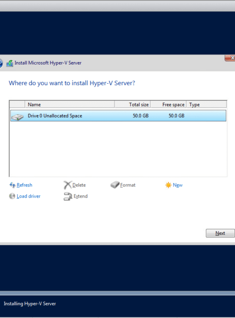Click the back arrow button in title bar
This screenshot has height=318, width=235.
coord(1,63)
